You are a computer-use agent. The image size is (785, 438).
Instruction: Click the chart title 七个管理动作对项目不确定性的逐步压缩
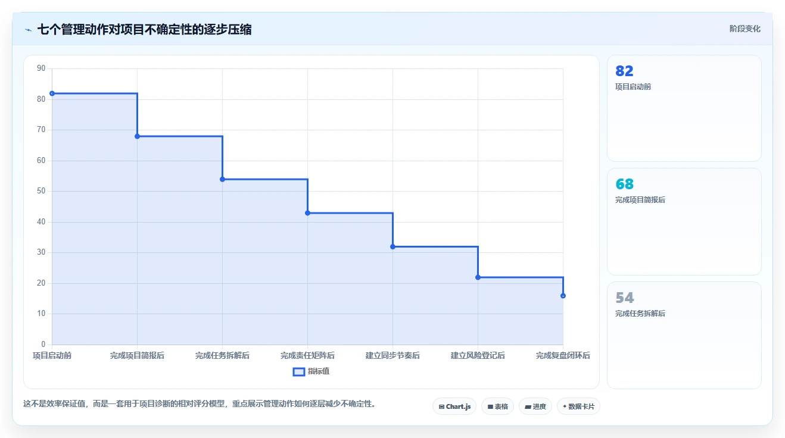tap(144, 29)
